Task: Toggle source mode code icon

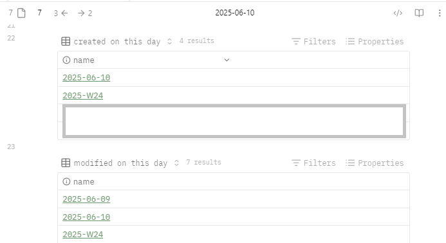Action: coord(398,13)
